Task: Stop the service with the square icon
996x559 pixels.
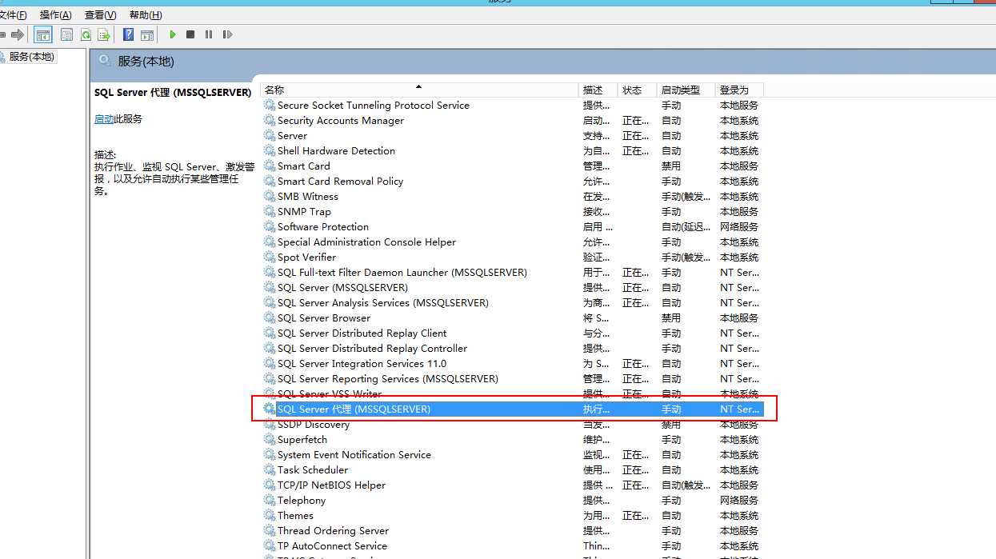Action: pyautogui.click(x=190, y=34)
